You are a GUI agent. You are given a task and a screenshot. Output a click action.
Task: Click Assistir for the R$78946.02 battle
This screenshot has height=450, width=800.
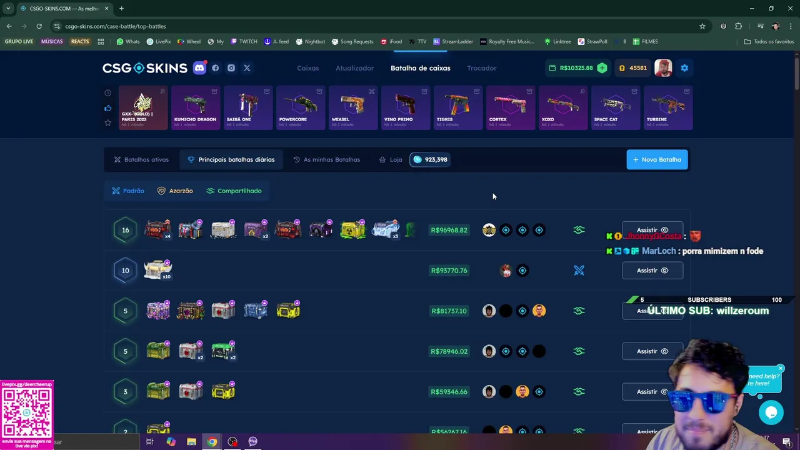652,351
